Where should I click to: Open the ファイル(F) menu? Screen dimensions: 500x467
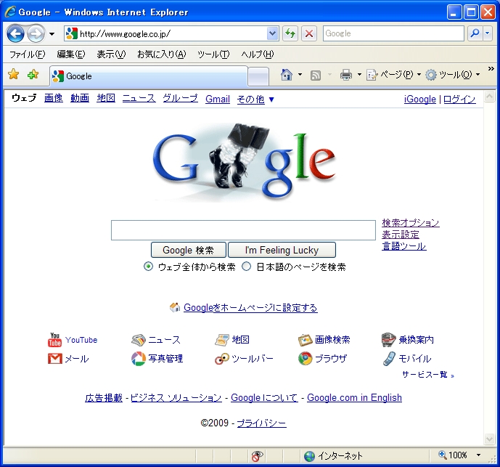[x=28, y=54]
